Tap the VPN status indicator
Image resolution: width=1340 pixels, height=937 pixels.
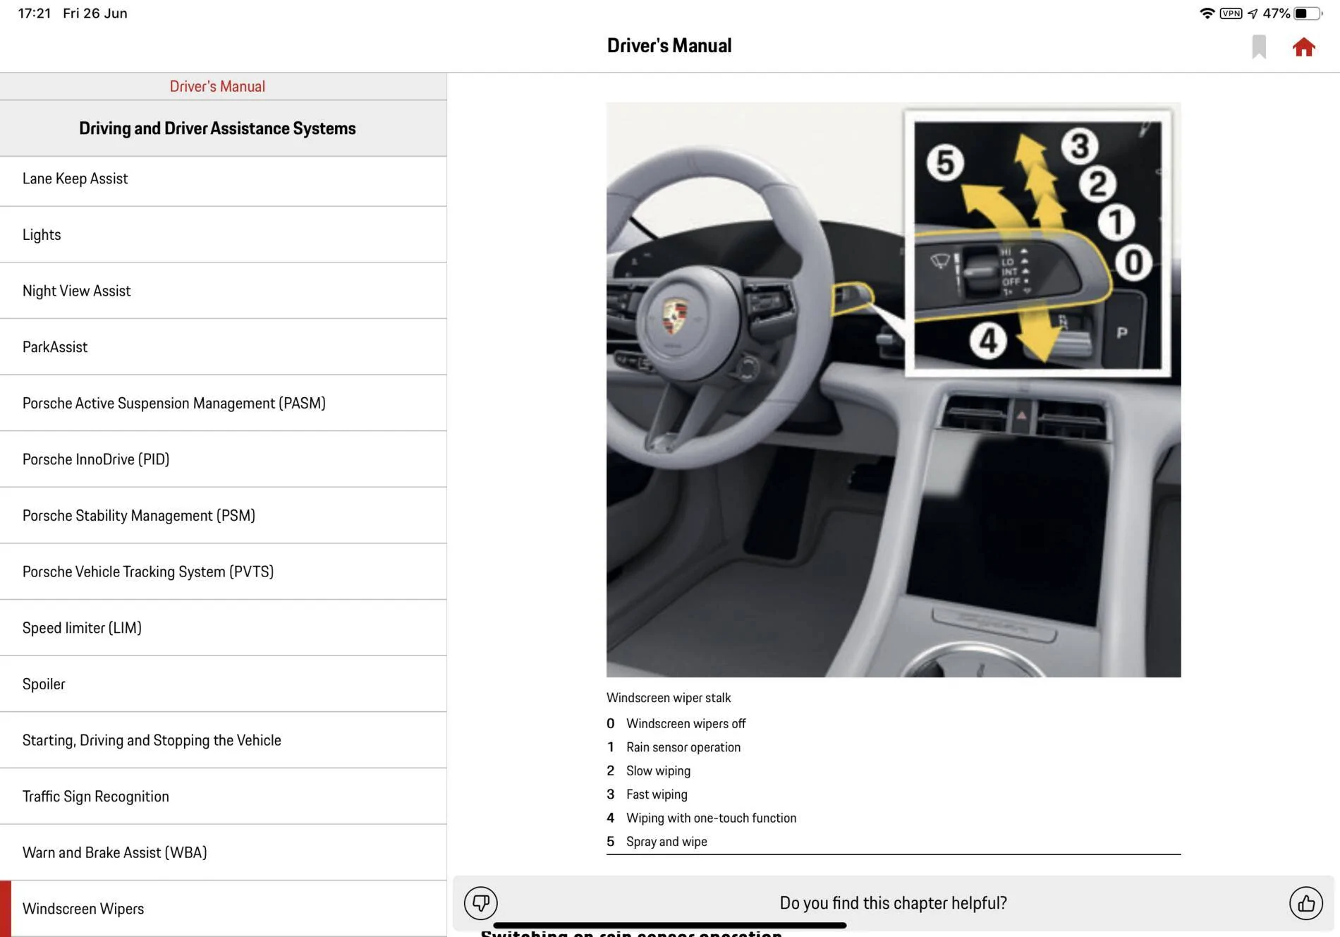click(x=1231, y=13)
